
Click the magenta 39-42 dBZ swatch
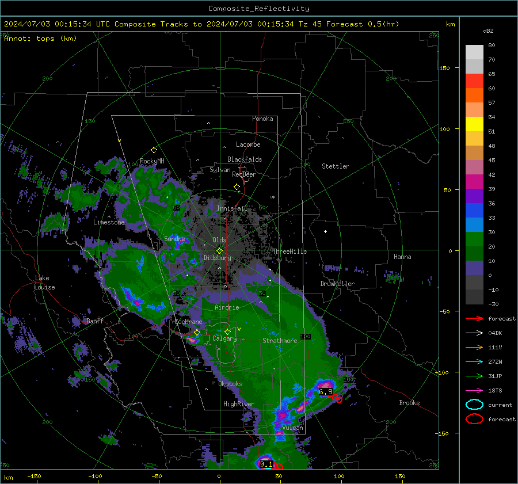(x=474, y=182)
